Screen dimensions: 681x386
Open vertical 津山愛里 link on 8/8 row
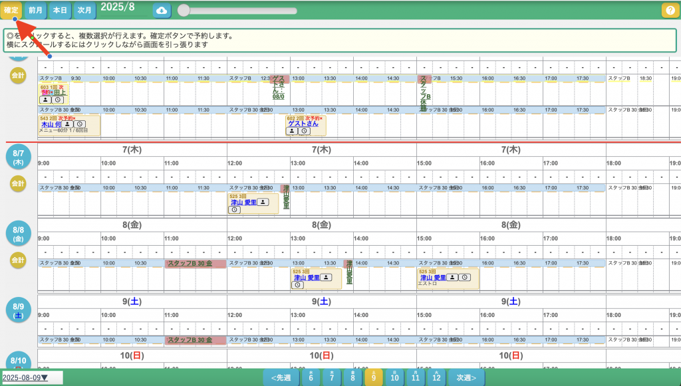349,272
